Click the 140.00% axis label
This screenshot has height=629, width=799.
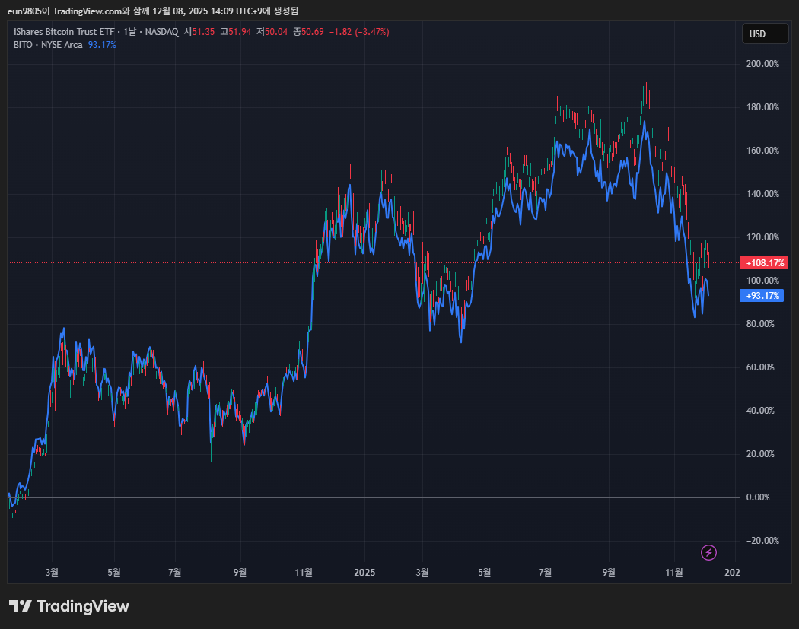(762, 193)
